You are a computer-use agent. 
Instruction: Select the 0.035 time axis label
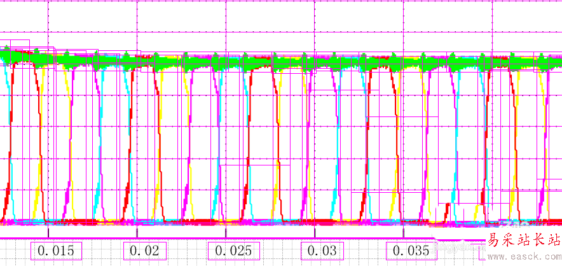pyautogui.click(x=411, y=251)
